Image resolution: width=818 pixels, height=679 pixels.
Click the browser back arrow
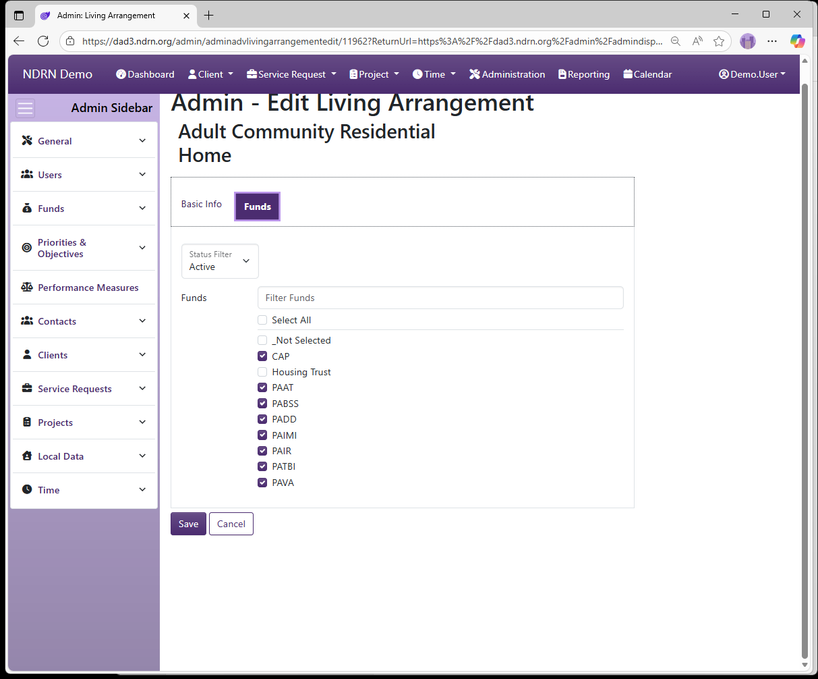pyautogui.click(x=19, y=41)
